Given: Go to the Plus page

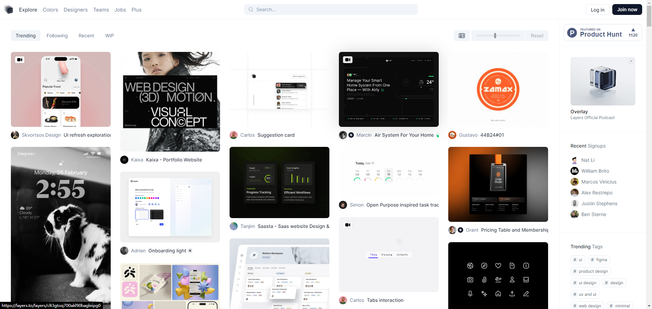Looking at the screenshot, I should (137, 10).
